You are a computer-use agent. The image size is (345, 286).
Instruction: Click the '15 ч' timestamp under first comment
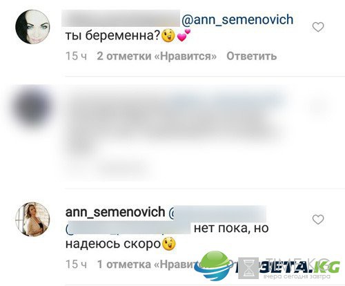tap(77, 56)
